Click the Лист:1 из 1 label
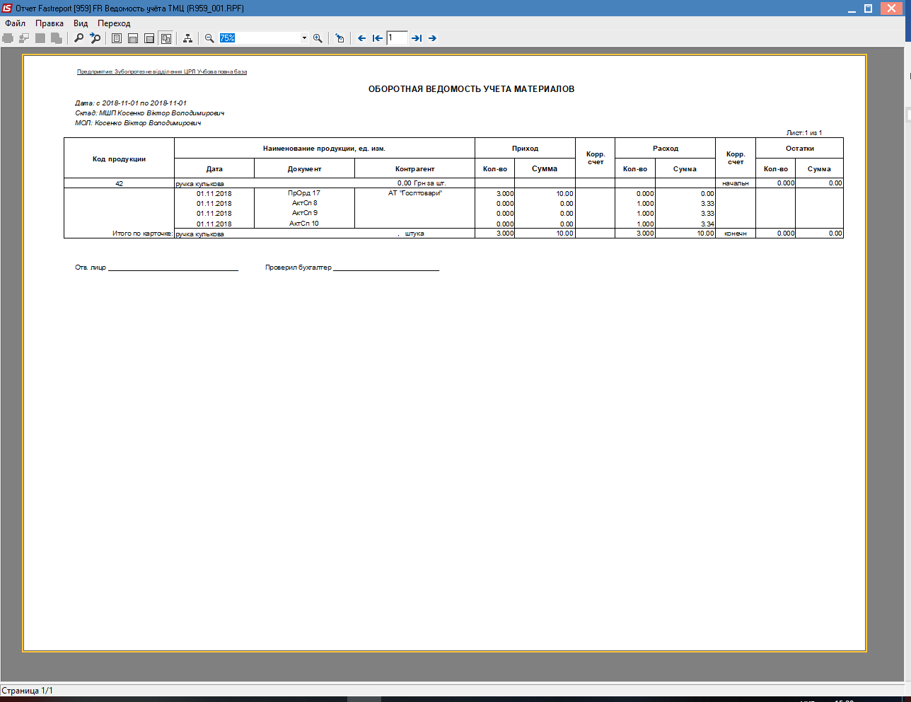Viewport: 911px width, 702px height. [x=804, y=133]
